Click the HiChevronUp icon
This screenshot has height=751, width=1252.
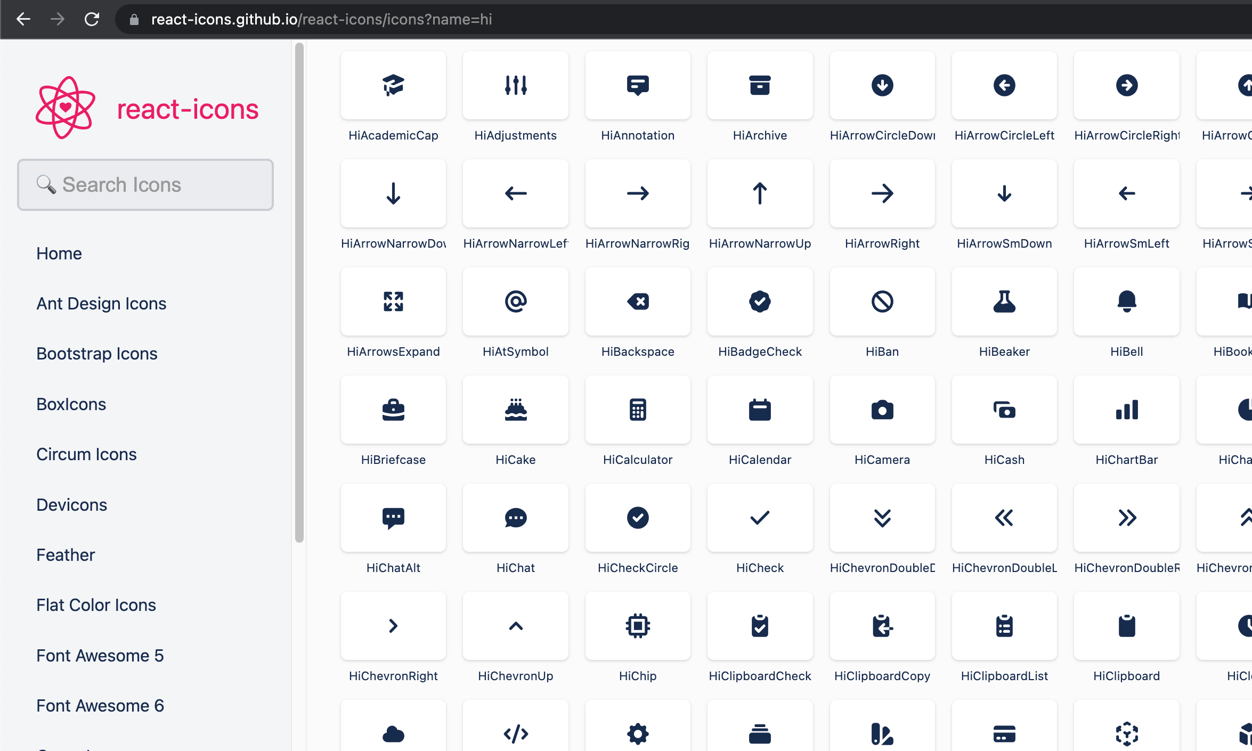(516, 626)
